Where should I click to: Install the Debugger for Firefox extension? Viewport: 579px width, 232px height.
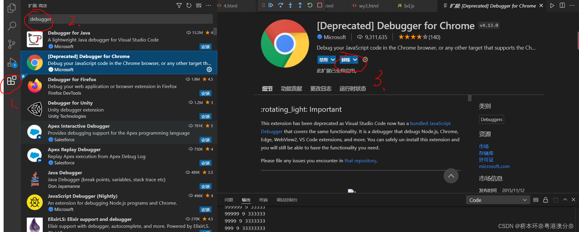[206, 93]
